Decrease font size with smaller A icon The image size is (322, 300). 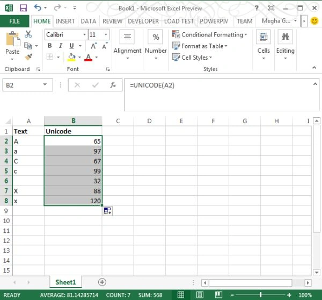coord(105,46)
